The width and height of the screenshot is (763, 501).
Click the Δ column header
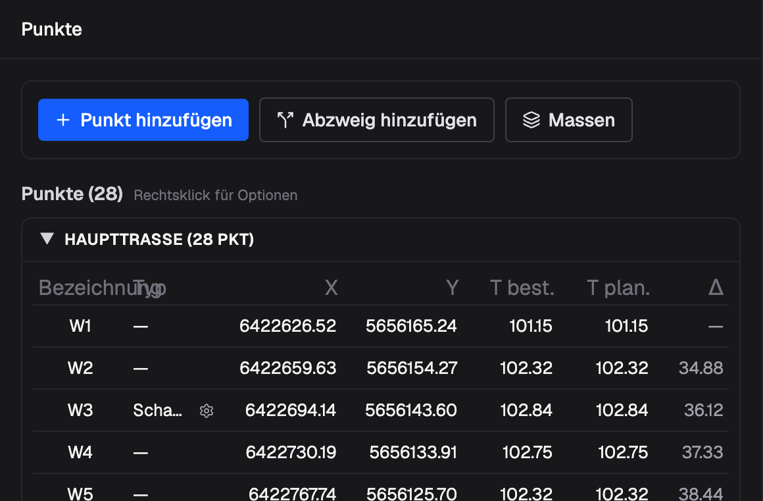click(x=716, y=287)
